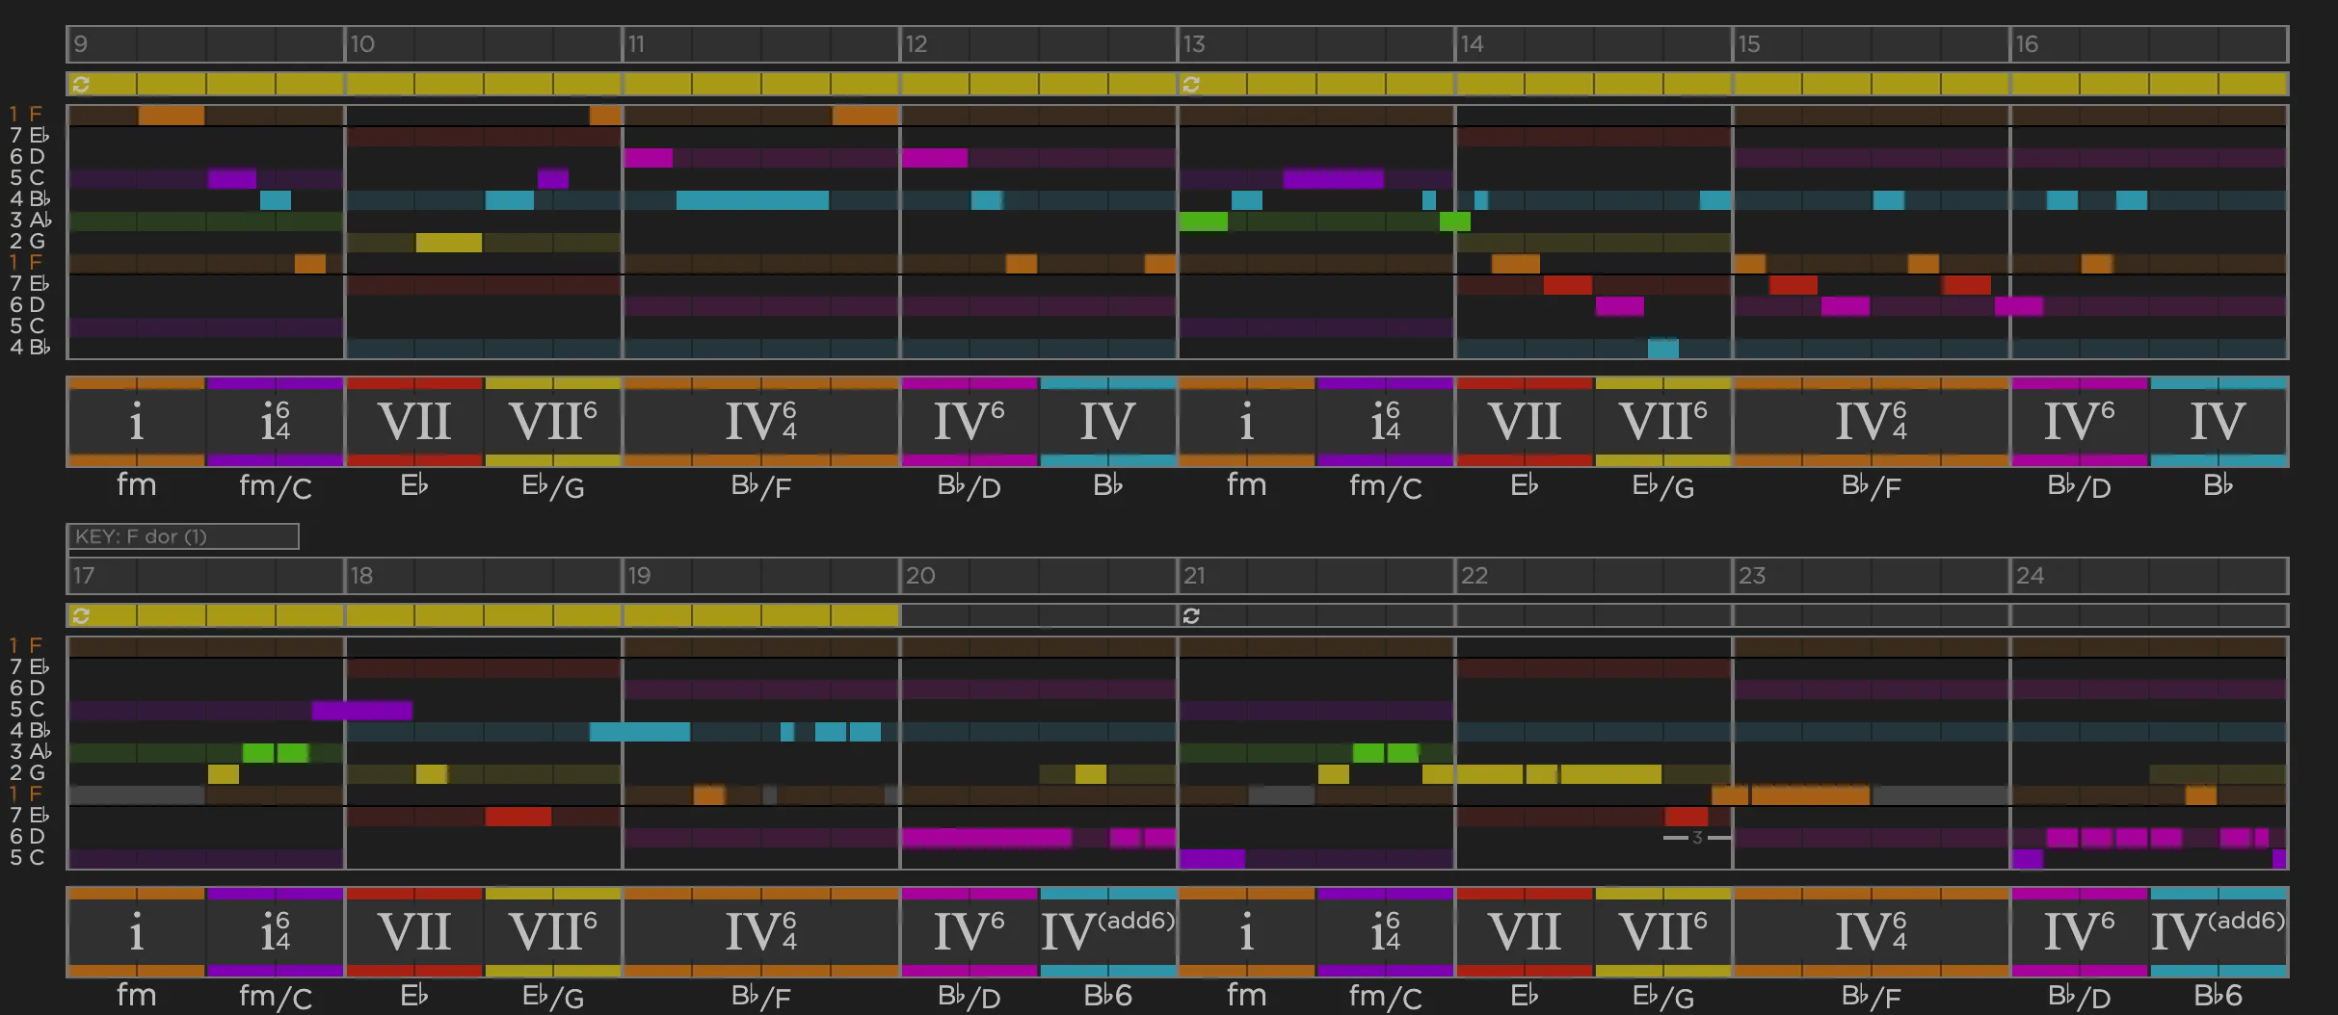Open the KEY: F dor (1) label

(x=183, y=536)
